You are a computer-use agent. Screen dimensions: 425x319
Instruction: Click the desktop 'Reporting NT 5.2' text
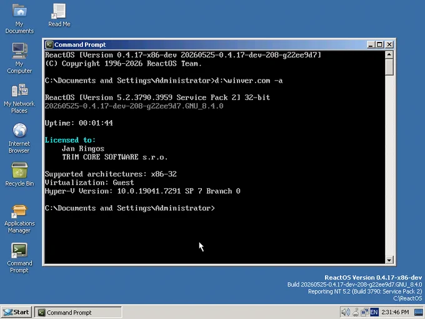365,291
